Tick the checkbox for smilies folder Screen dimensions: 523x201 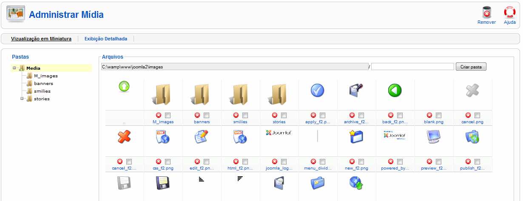(x=245, y=116)
